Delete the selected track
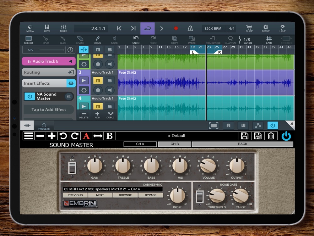The width and height of the screenshot is (314, 236). click(84, 115)
